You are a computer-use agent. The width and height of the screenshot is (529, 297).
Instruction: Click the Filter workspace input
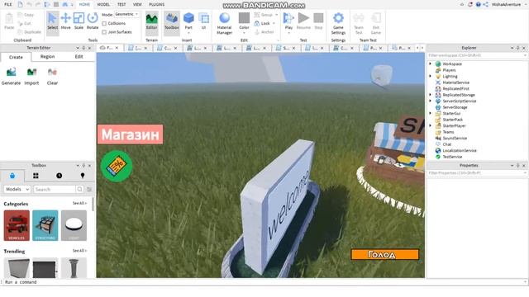[x=476, y=55]
